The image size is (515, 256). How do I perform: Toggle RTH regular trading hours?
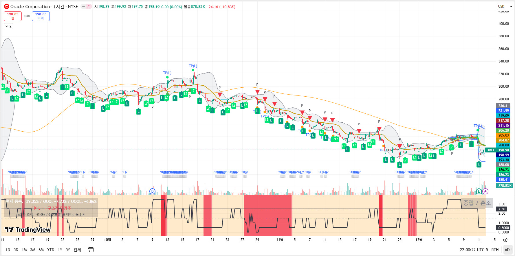[x=495, y=250]
